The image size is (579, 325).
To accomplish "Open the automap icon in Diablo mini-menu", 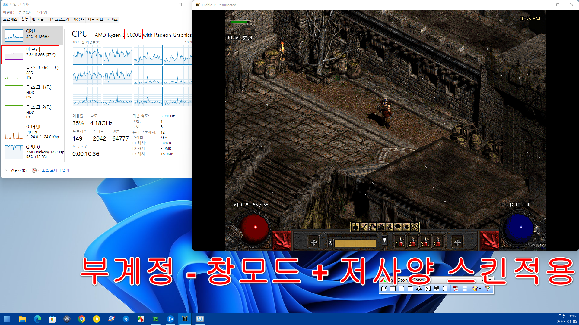I will pos(389,227).
